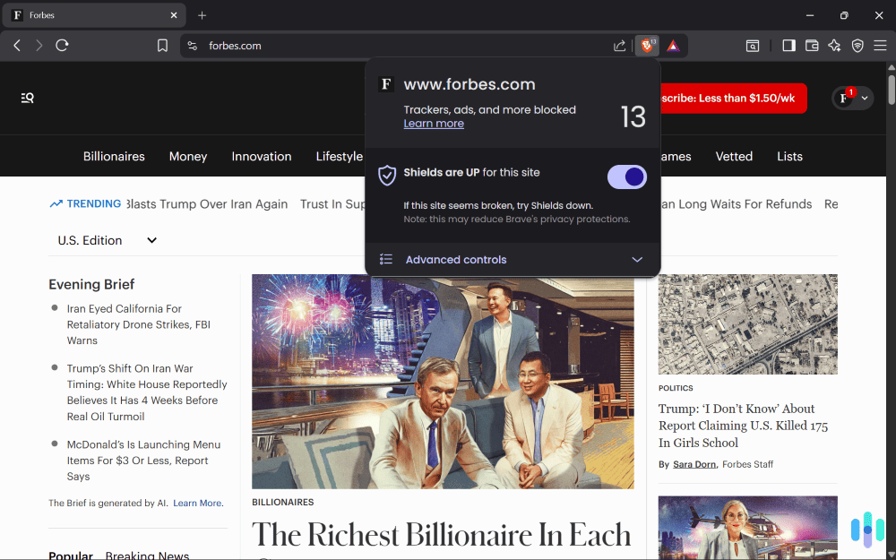Click the Brave Rewards triangle icon

673,45
